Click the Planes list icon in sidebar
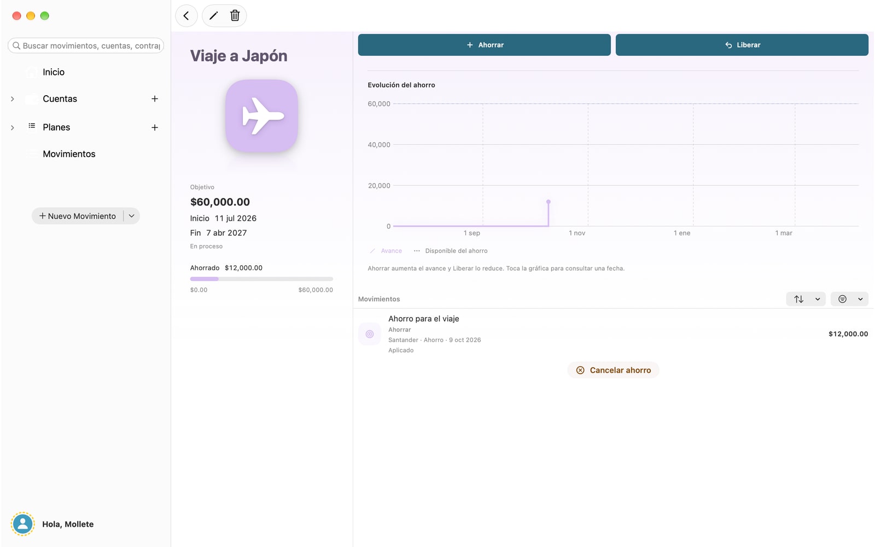The width and height of the screenshot is (875, 547). pos(32,126)
